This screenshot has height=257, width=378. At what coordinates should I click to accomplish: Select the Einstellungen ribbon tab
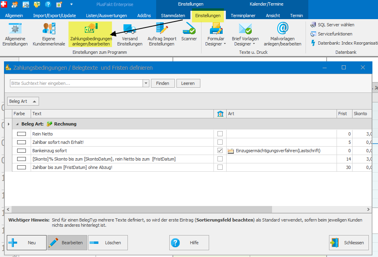[208, 16]
